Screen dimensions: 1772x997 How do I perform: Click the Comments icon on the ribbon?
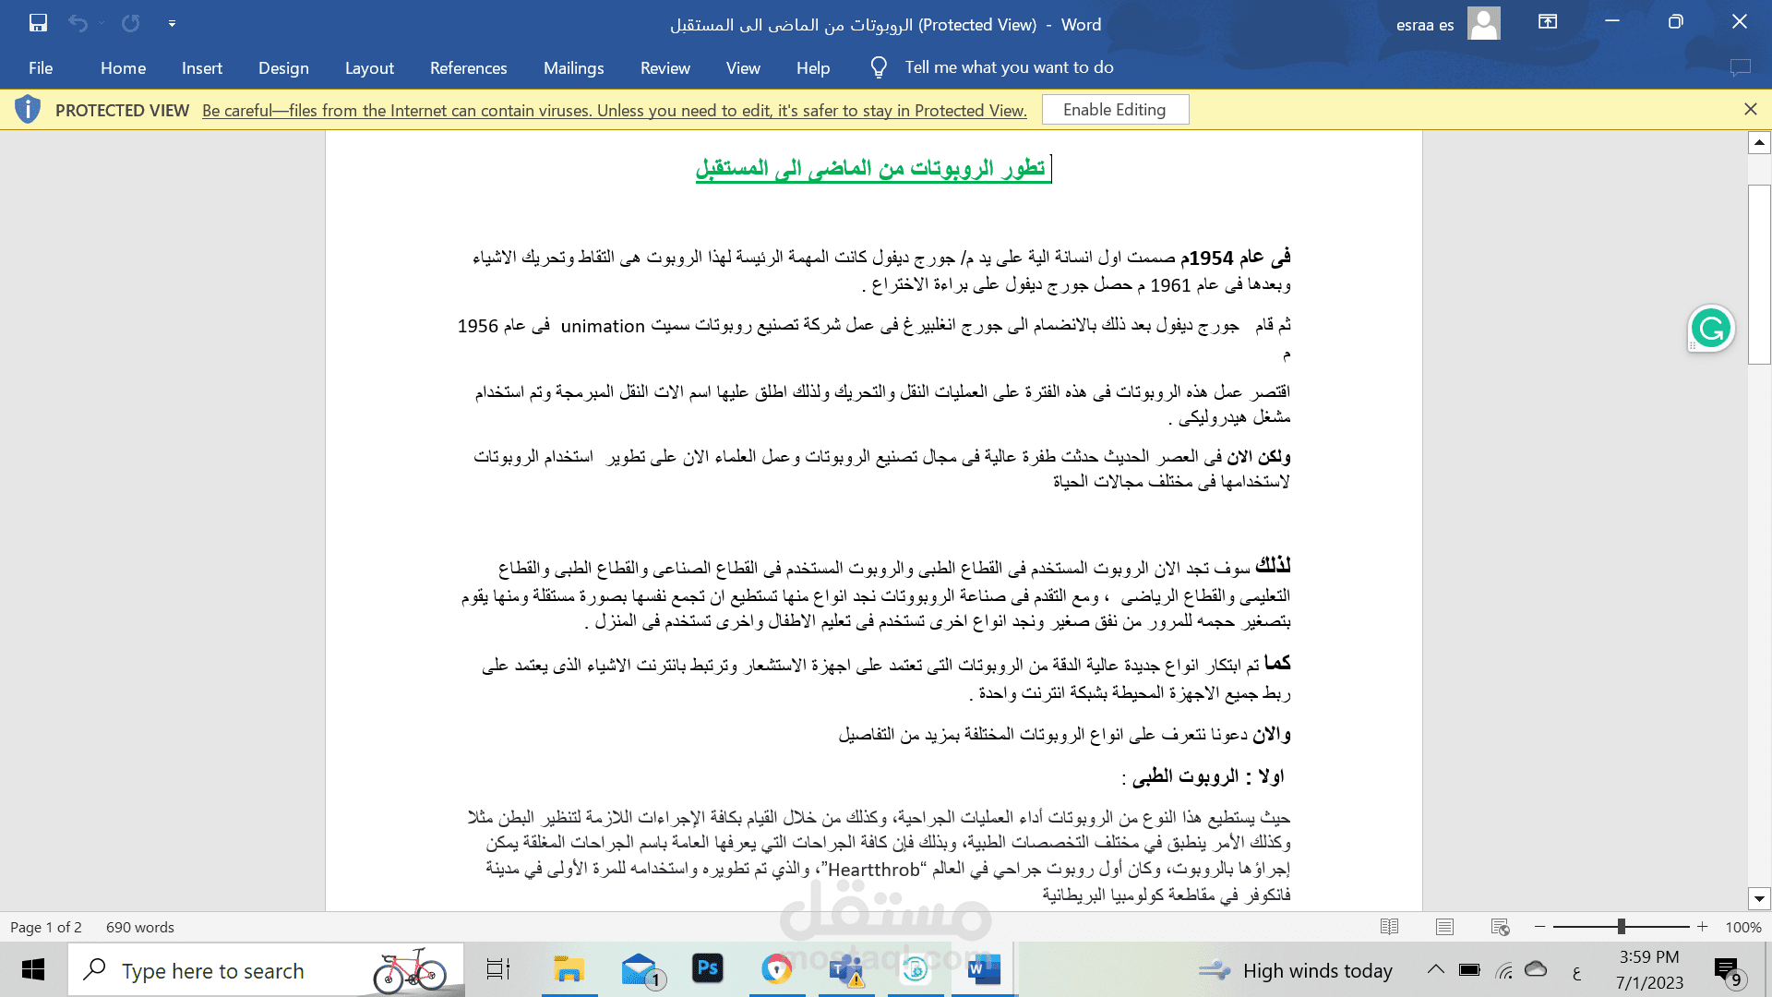(1740, 67)
